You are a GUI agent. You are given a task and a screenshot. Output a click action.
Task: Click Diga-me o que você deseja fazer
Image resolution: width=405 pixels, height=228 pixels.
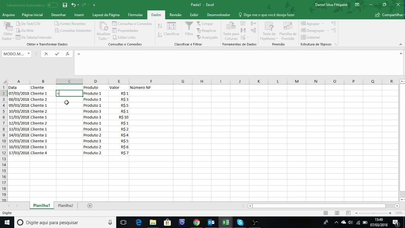coord(266,15)
